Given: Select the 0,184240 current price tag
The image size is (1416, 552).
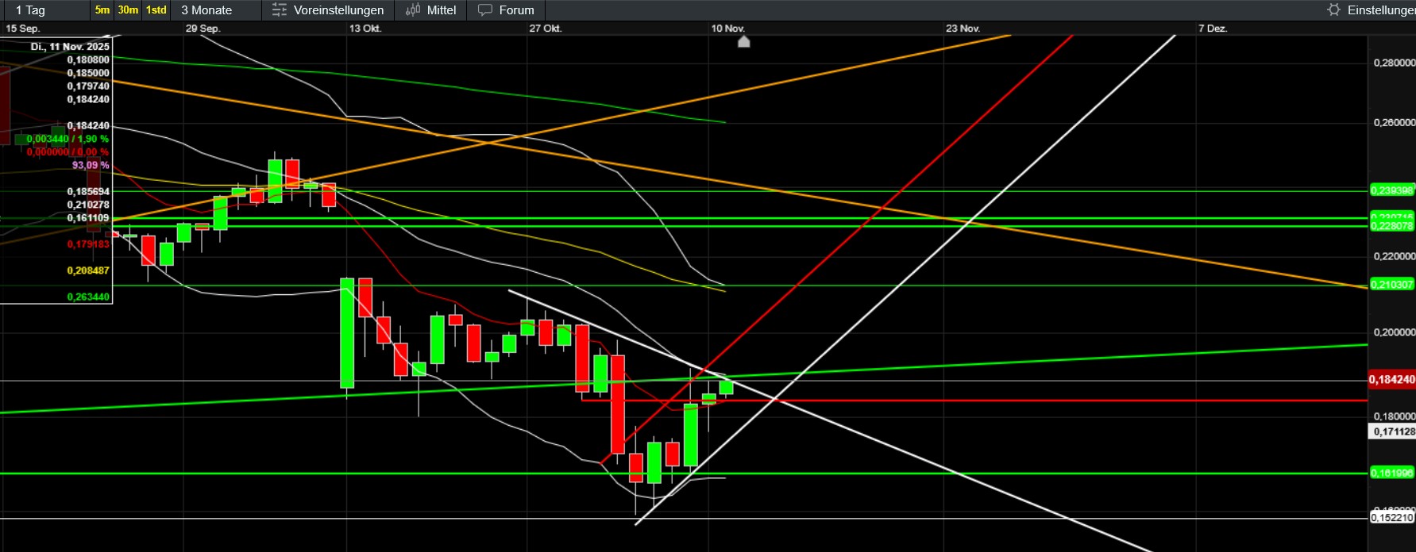Looking at the screenshot, I should [1391, 380].
